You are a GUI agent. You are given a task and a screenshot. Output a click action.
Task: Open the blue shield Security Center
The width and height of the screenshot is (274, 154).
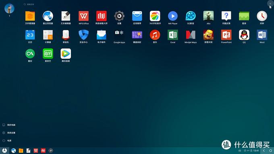coord(83,35)
